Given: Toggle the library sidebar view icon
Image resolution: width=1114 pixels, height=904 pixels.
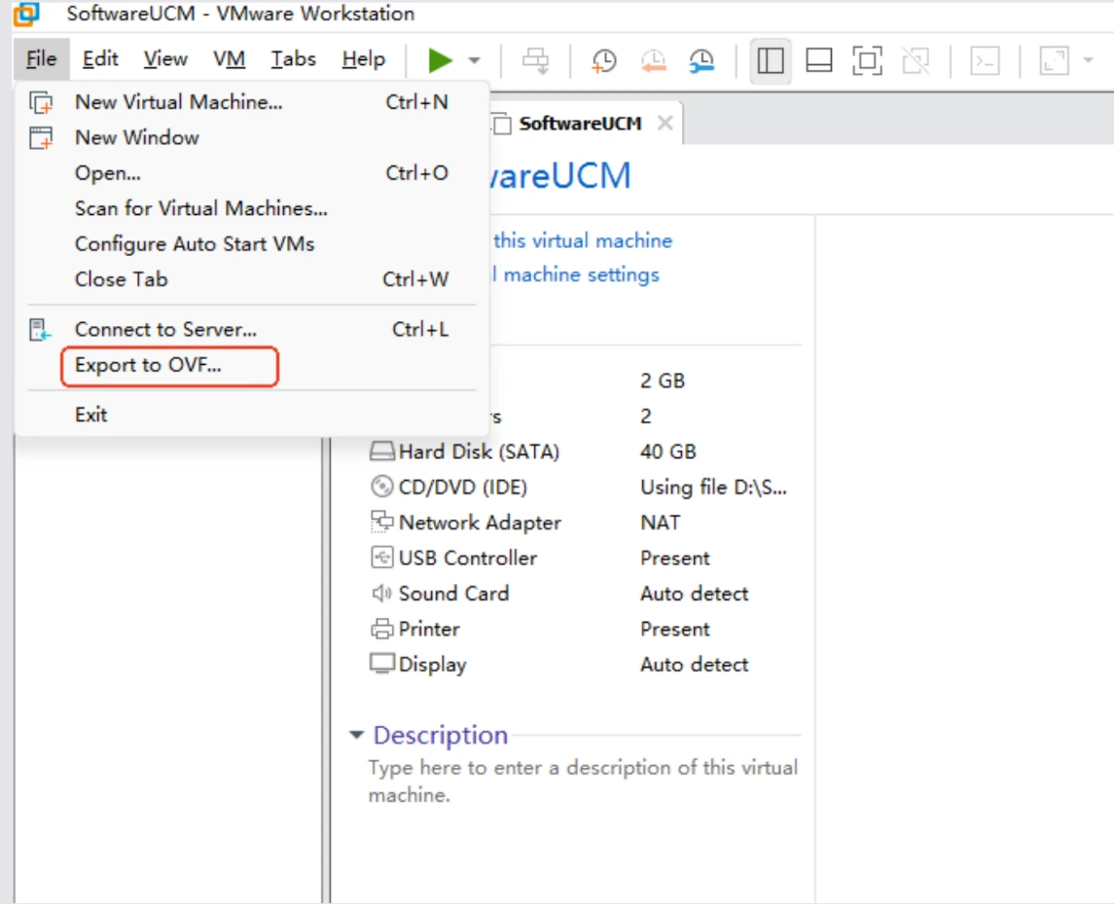Looking at the screenshot, I should click(771, 61).
